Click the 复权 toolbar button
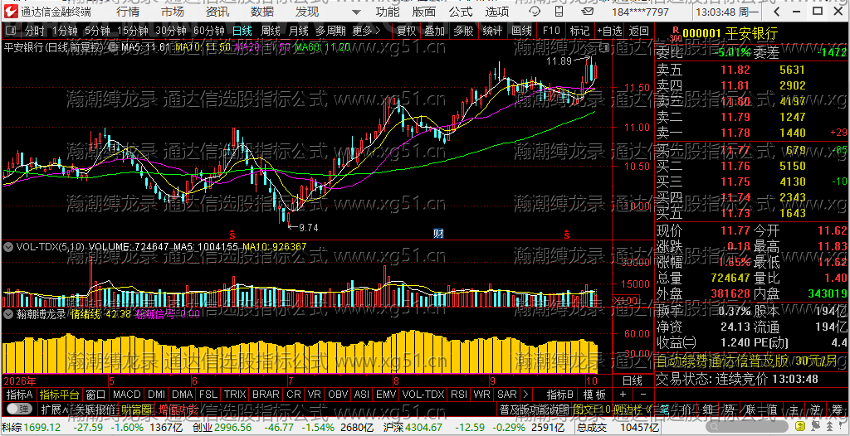The width and height of the screenshot is (850, 436). click(406, 31)
